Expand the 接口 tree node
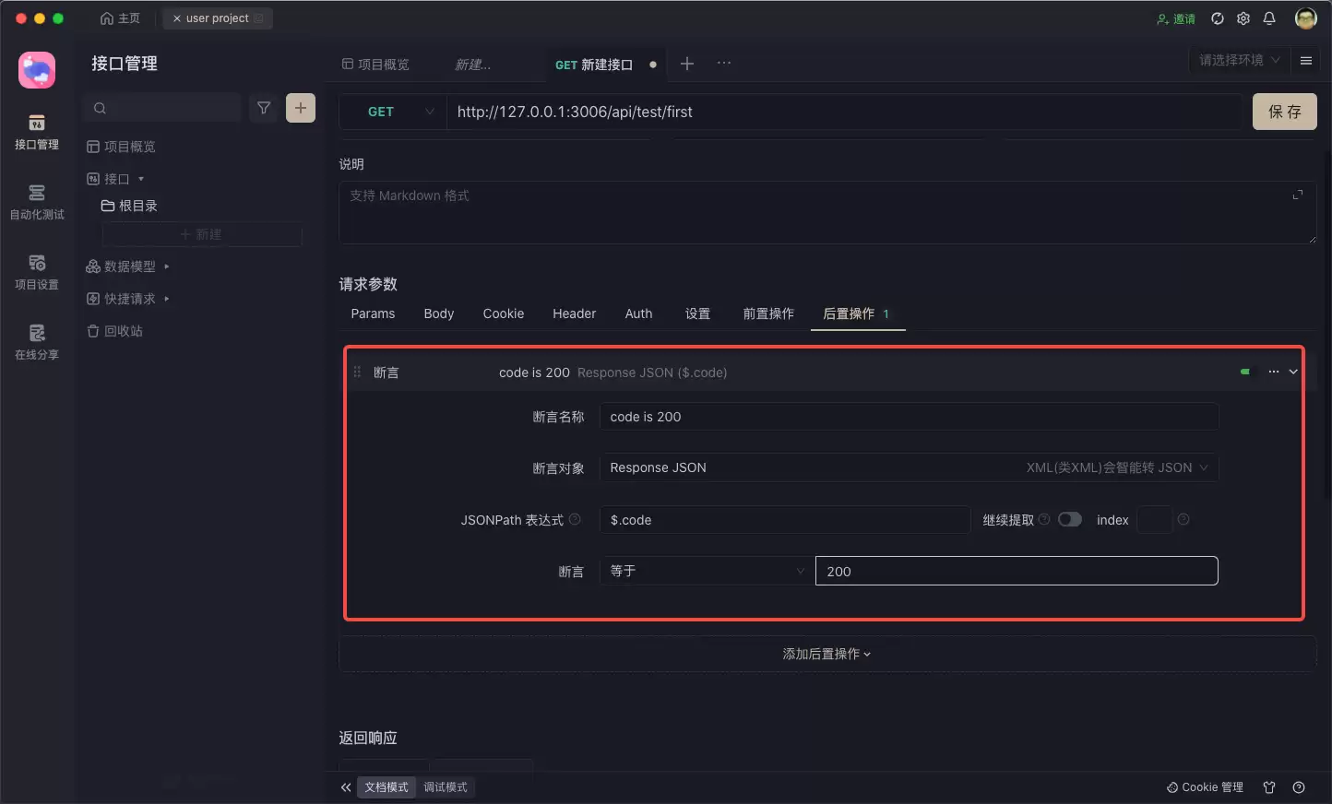 click(141, 179)
